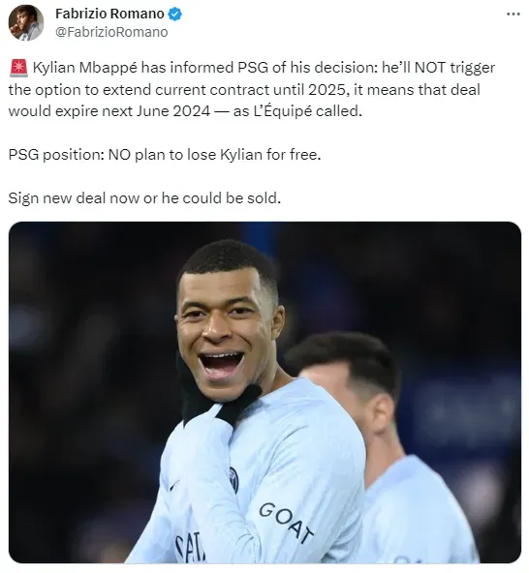Screen dimensions: 529x573
Task: Open the Fabrizio Romano display name link
Action: point(109,14)
